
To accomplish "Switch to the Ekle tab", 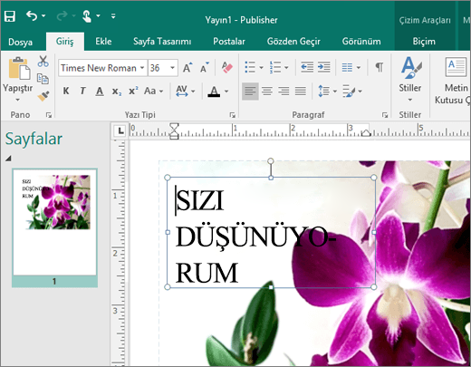I will pyautogui.click(x=103, y=42).
